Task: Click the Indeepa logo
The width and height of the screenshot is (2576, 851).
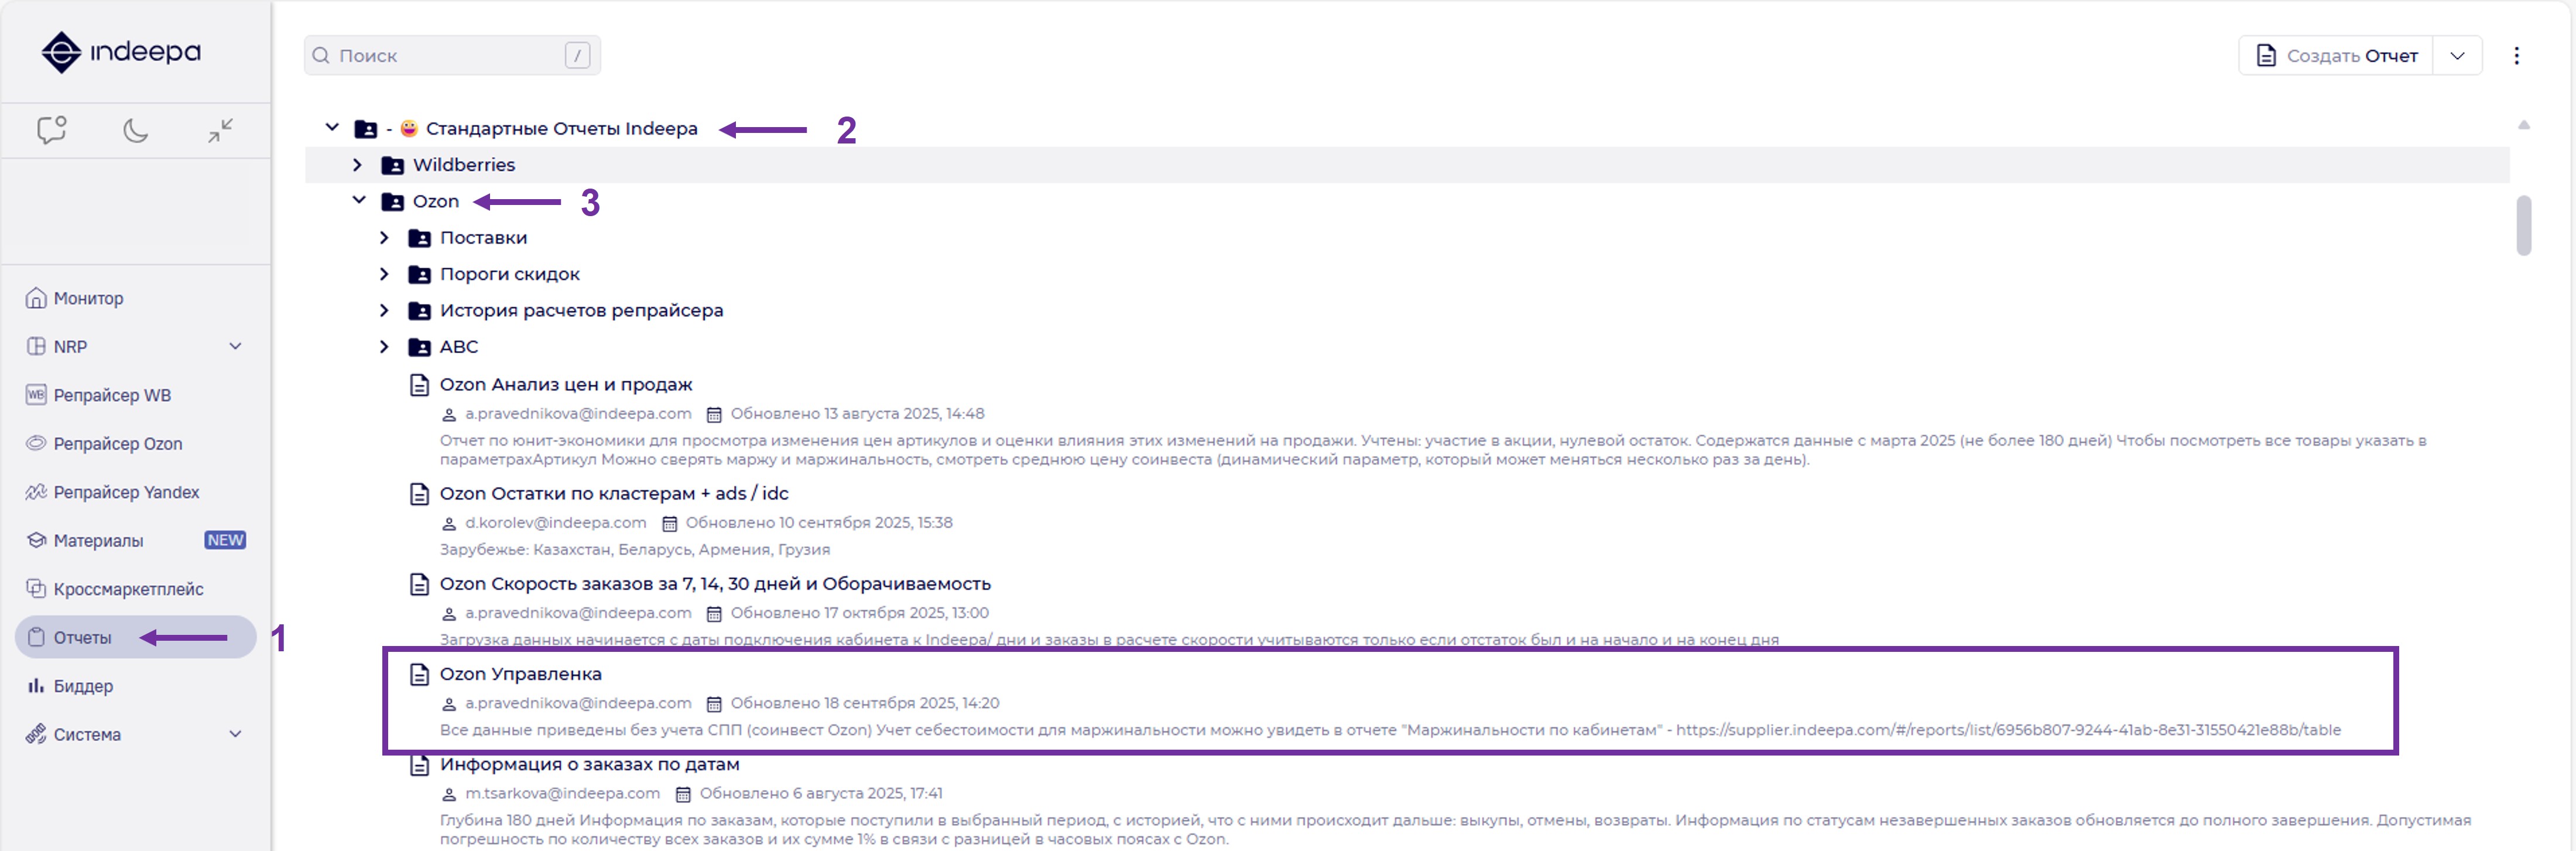Action: pos(120,52)
